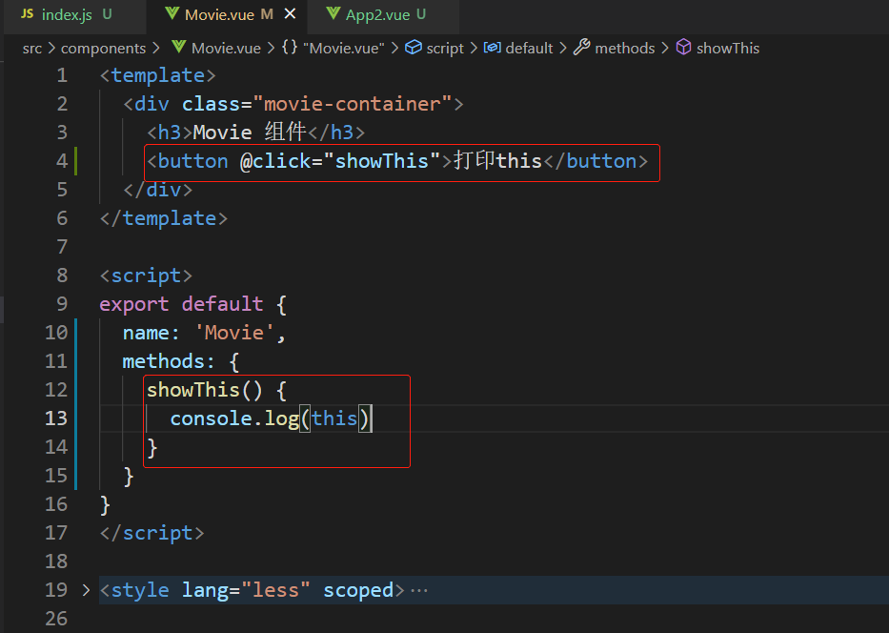This screenshot has height=633, width=889.
Task: Click the showThis breadcrumb
Action: (728, 49)
